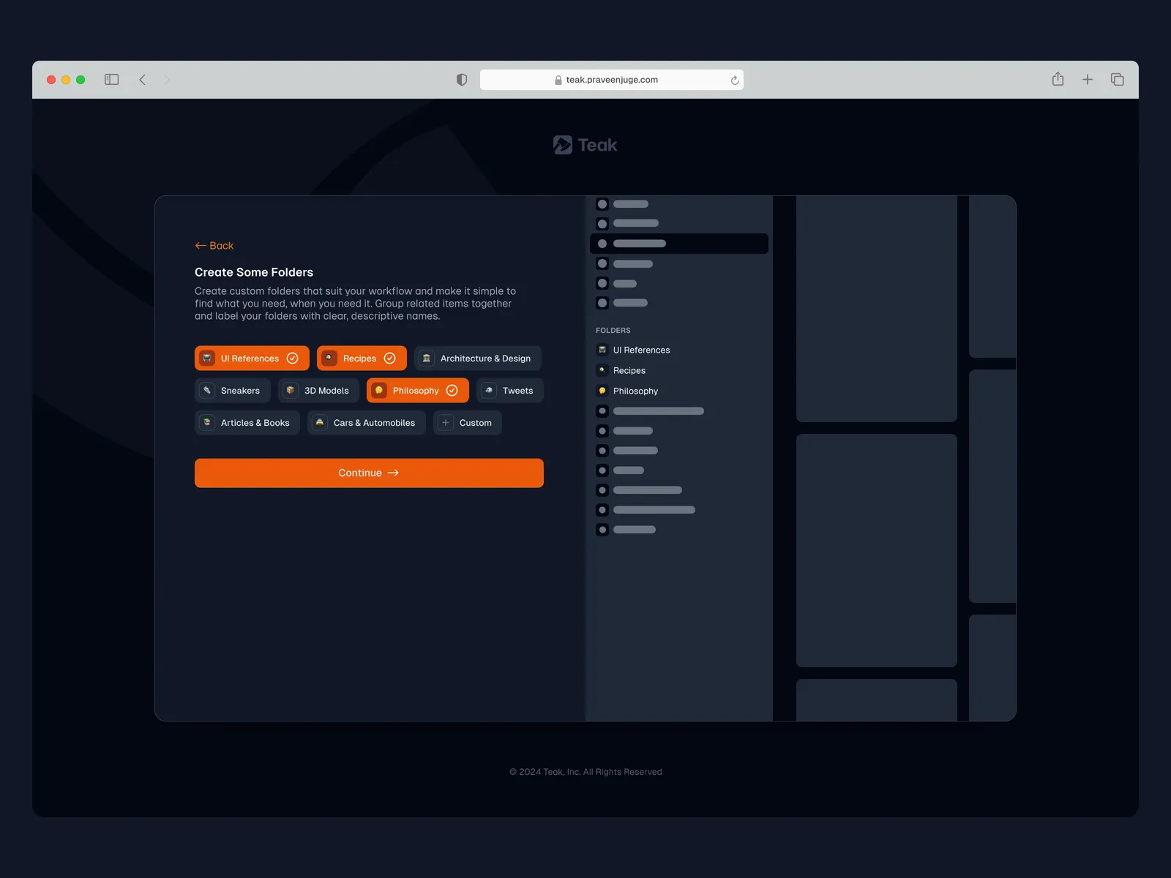
Task: Reload the page with the refresh icon
Action: point(734,80)
